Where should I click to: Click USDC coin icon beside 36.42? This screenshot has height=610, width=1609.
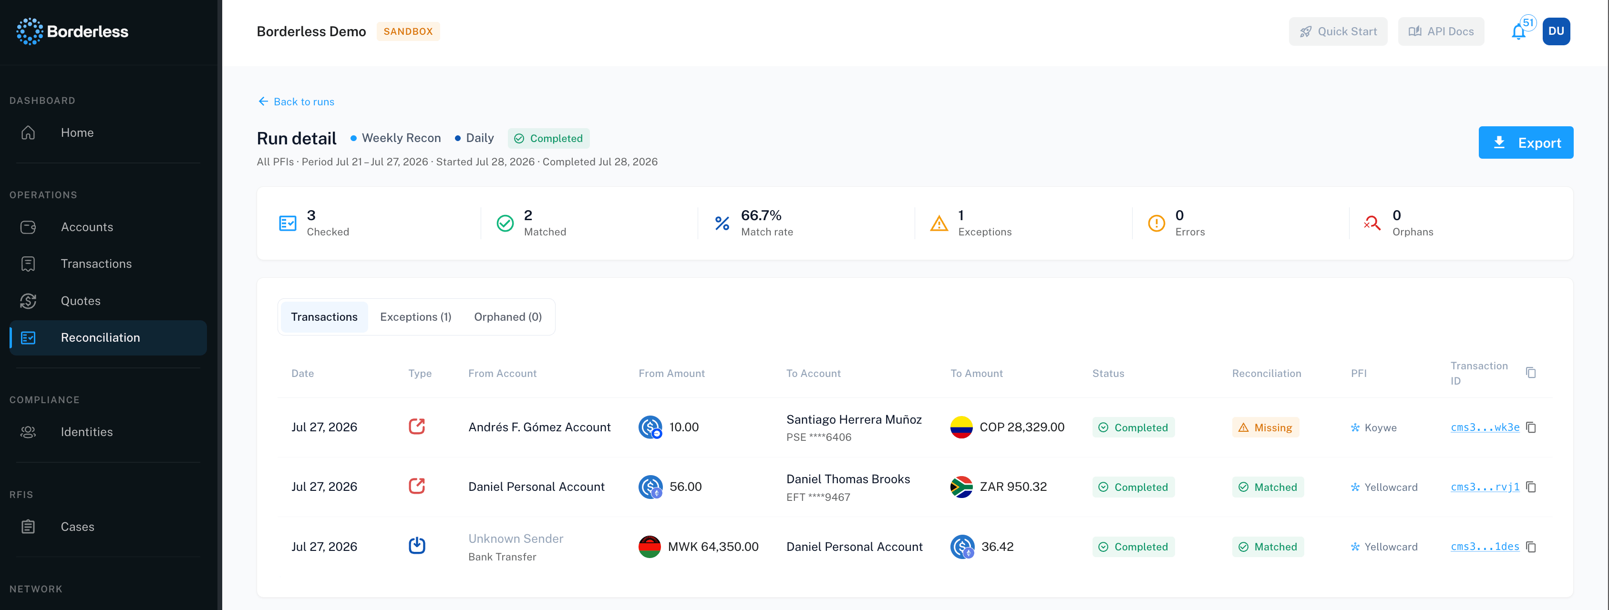962,546
